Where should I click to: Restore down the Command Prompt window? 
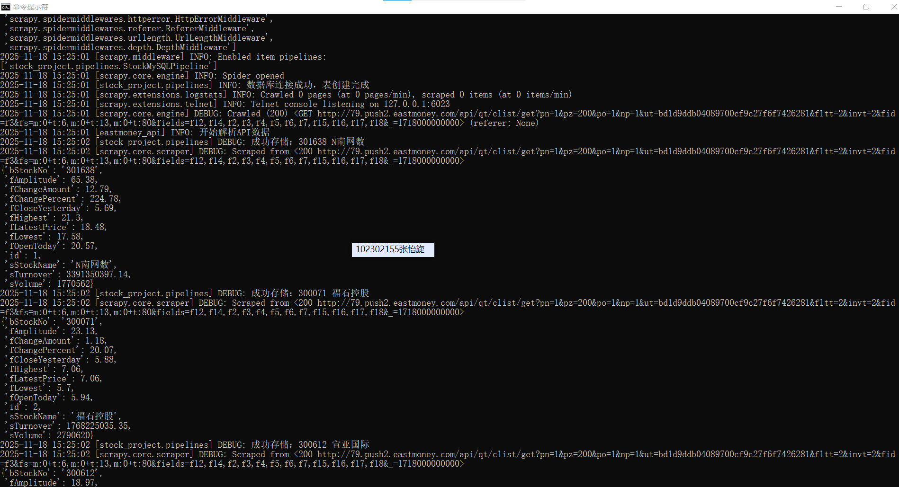pyautogui.click(x=866, y=7)
